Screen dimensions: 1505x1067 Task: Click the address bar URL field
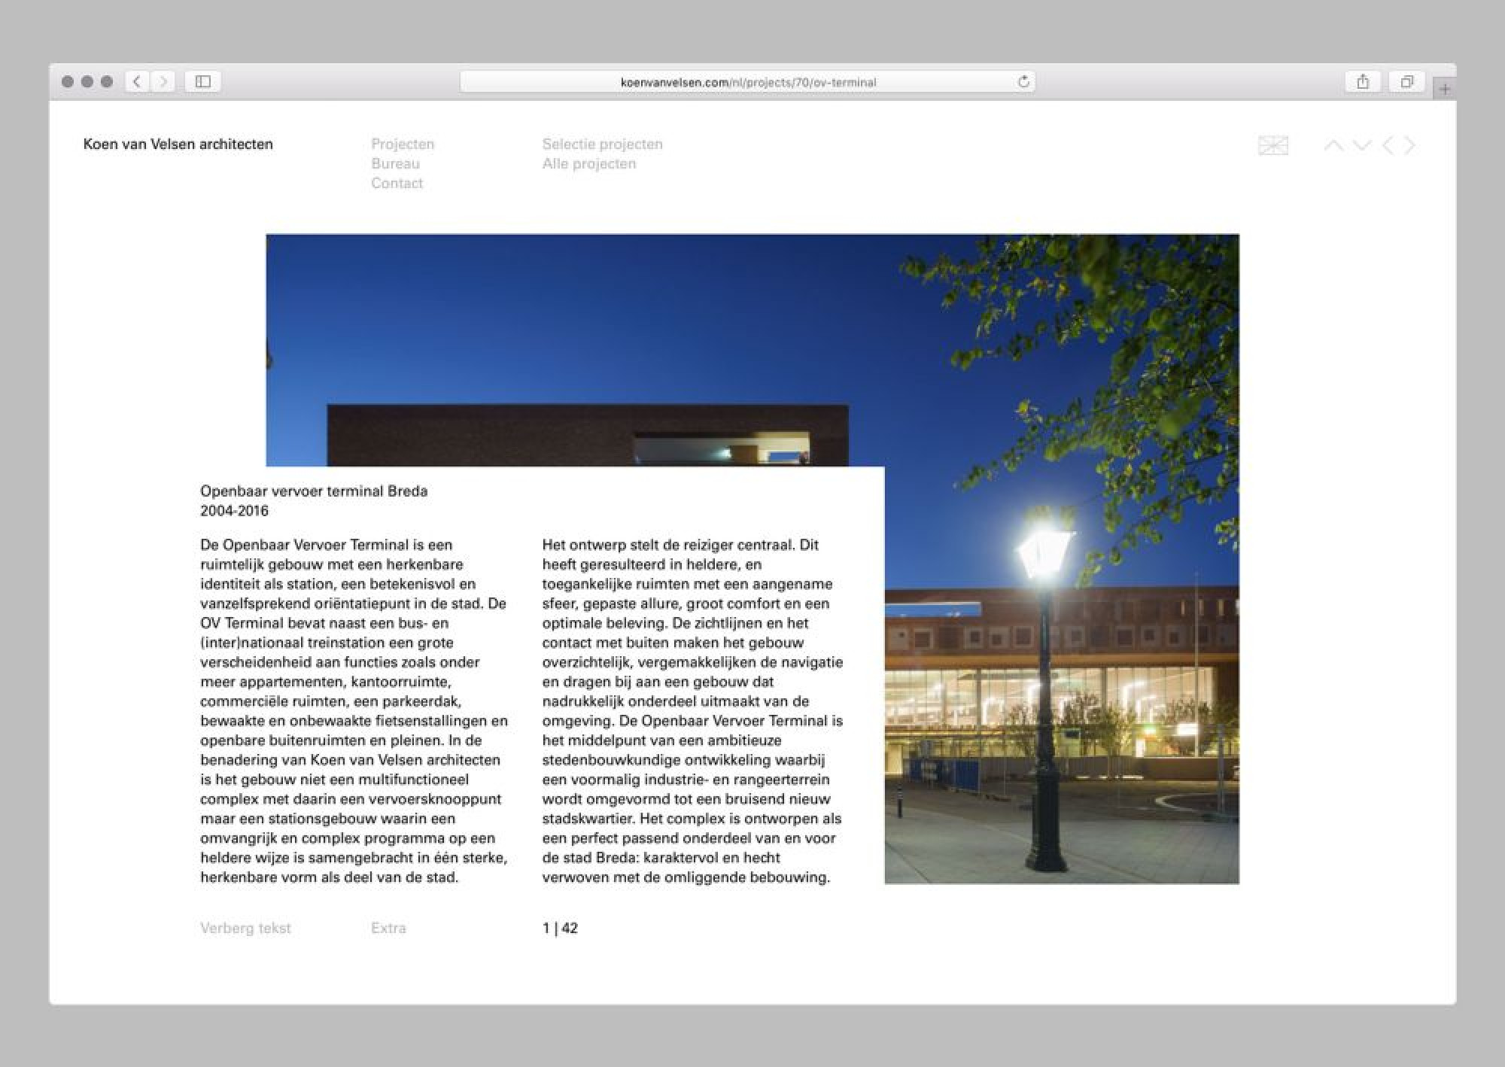click(747, 82)
